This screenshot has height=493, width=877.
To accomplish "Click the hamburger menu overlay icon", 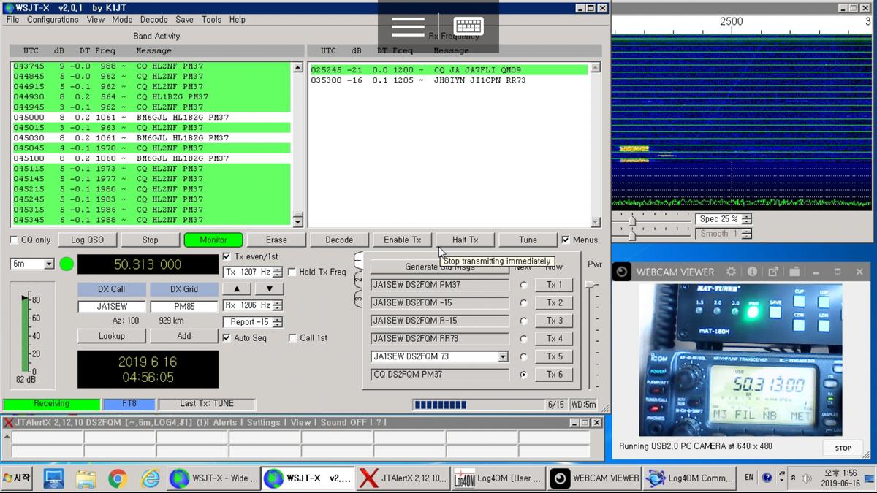I will (x=408, y=26).
